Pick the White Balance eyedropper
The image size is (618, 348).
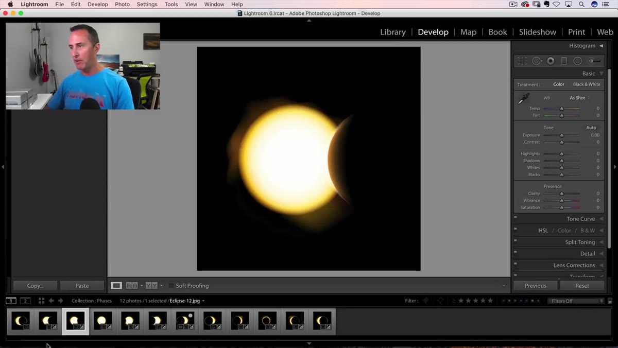coord(524,99)
